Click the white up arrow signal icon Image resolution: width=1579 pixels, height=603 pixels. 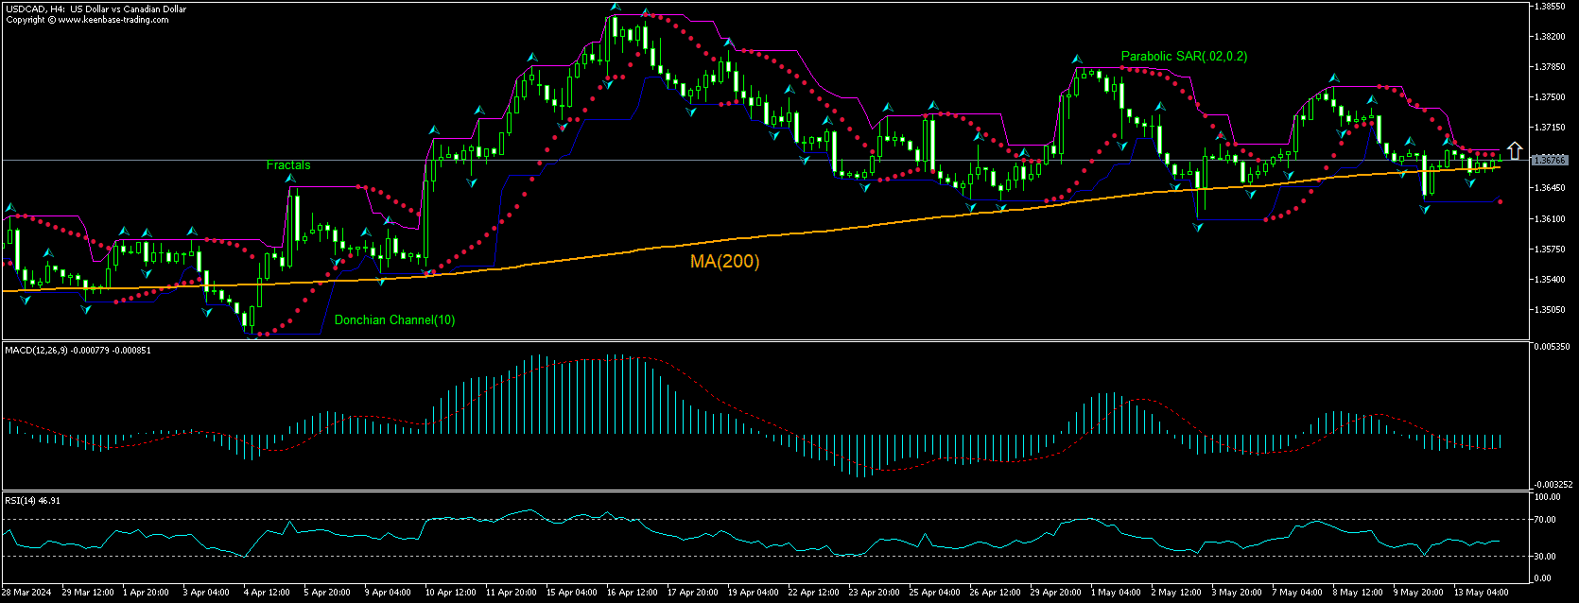(1514, 150)
